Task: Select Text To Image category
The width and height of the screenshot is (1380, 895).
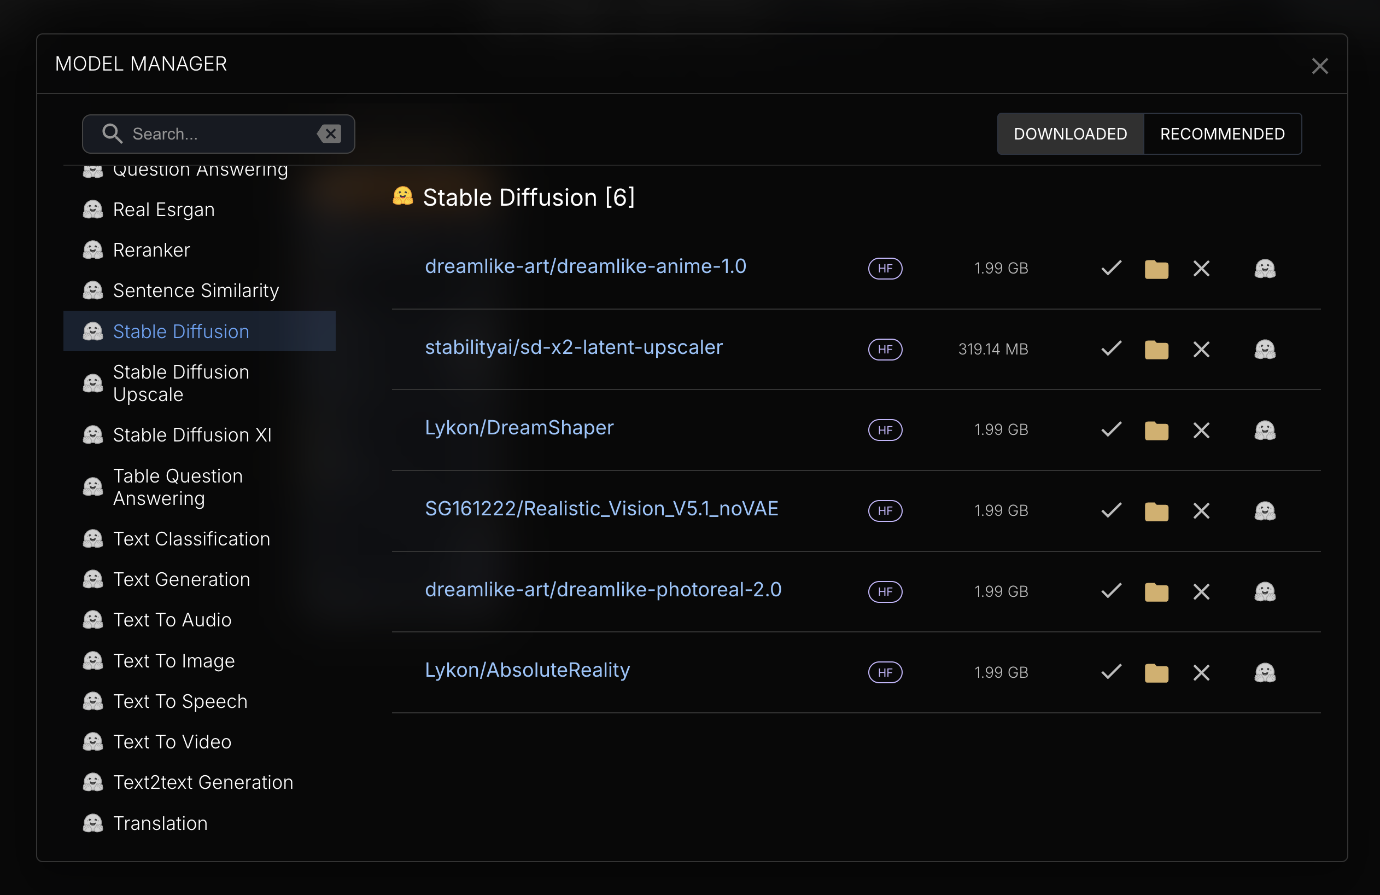Action: tap(200, 661)
